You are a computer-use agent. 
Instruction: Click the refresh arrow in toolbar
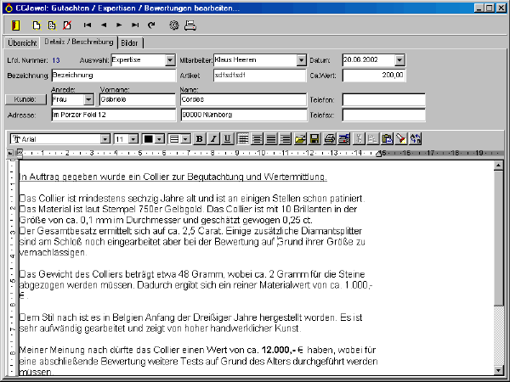pos(151,25)
